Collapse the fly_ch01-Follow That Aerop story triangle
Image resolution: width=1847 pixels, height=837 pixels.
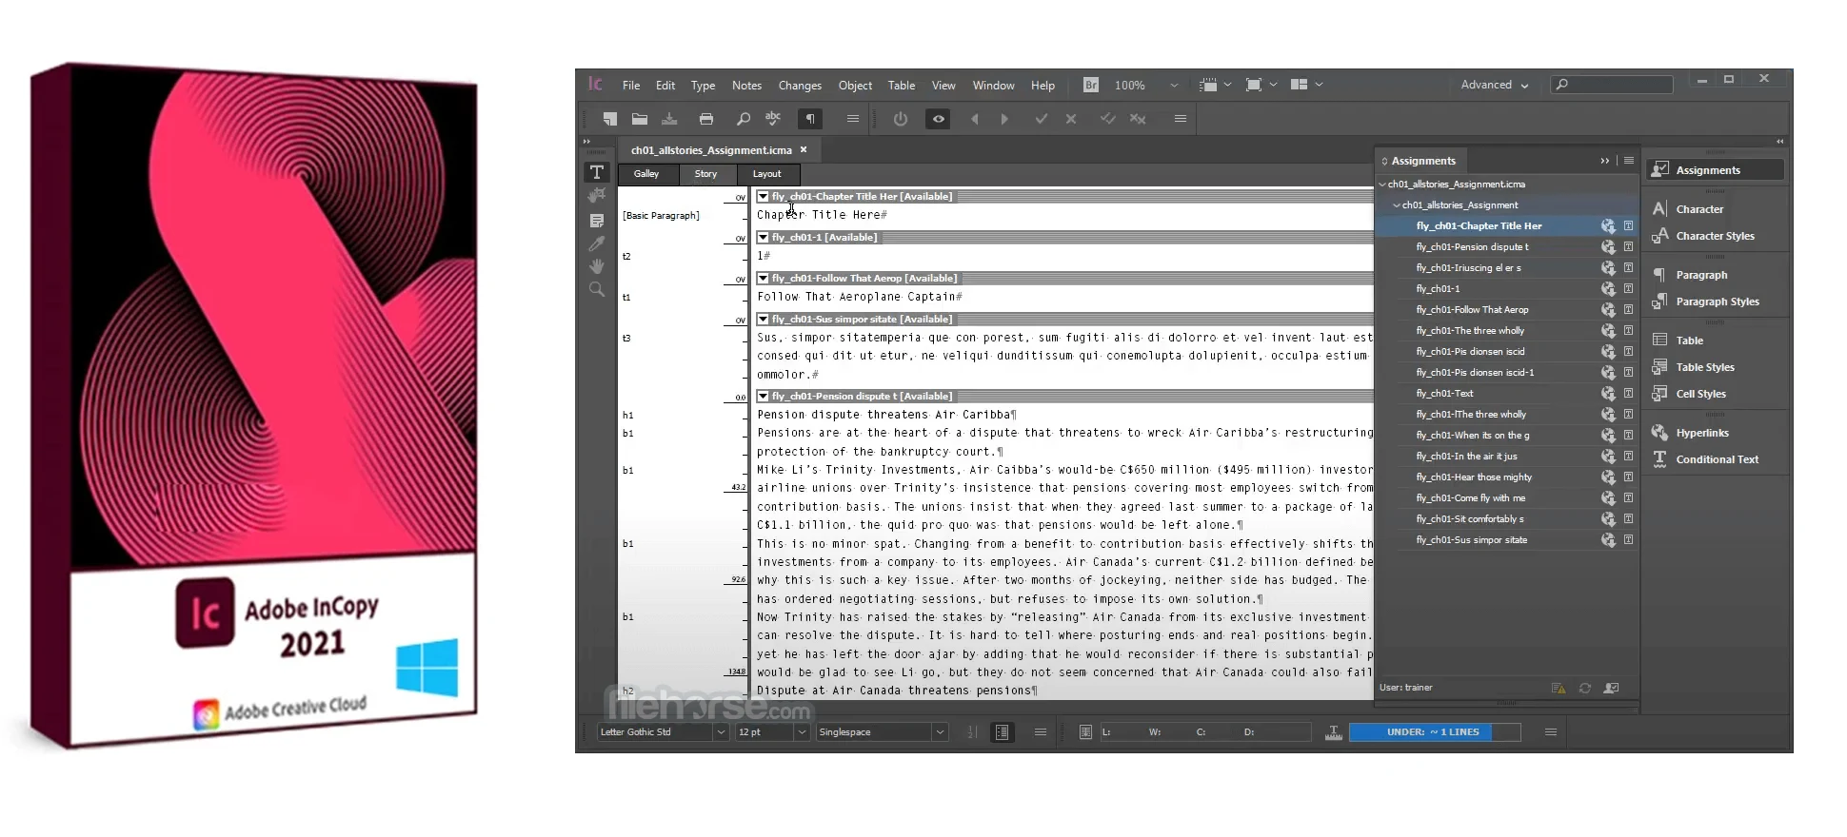coord(763,279)
